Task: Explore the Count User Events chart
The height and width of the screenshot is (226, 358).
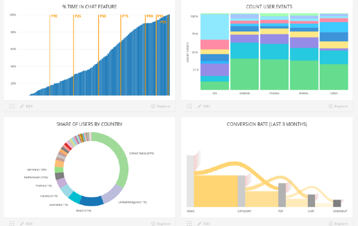Action: pyautogui.click(x=338, y=106)
